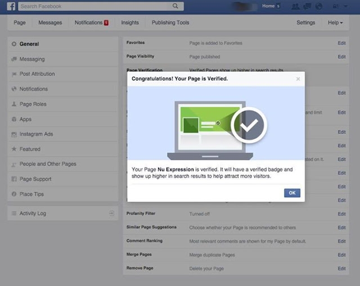
Task: Click the Instagram Ads camera icon
Action: (14, 134)
